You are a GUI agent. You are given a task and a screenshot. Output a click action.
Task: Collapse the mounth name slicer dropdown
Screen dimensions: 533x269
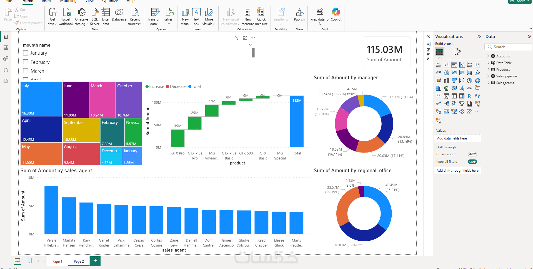pos(250,45)
